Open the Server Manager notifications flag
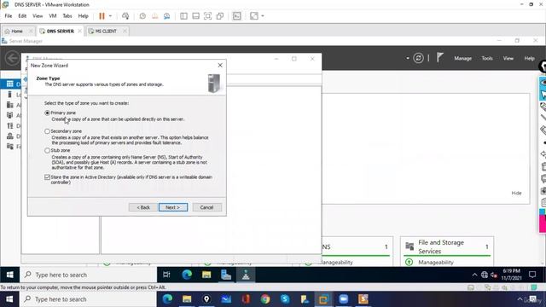The image size is (546, 307). point(440,57)
